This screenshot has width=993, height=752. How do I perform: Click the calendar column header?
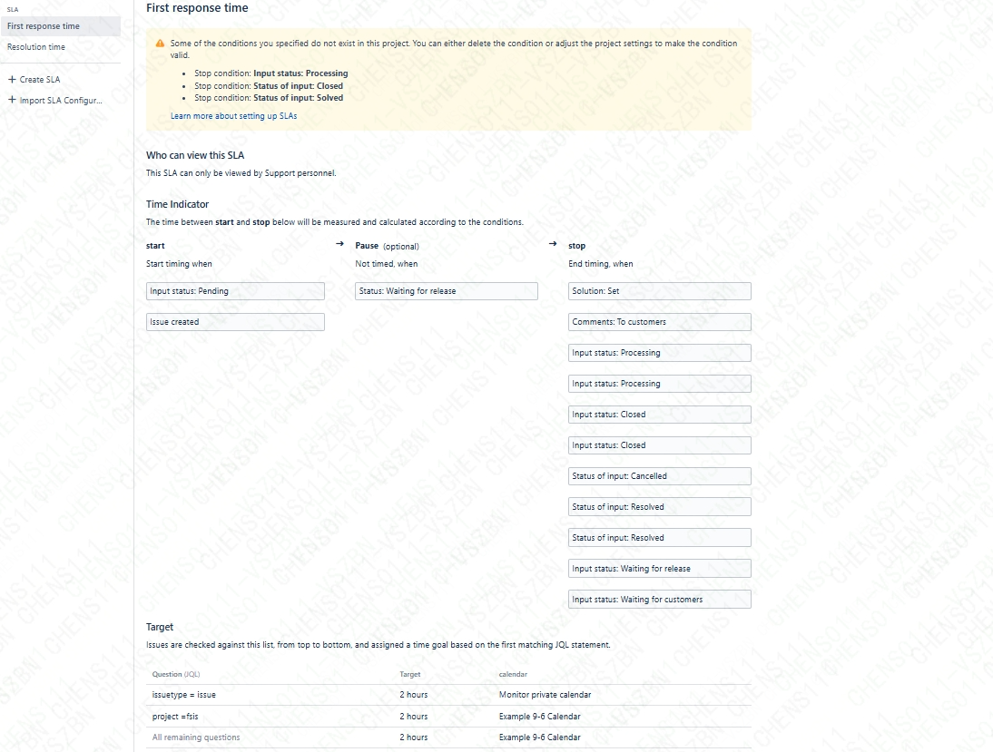coord(513,674)
